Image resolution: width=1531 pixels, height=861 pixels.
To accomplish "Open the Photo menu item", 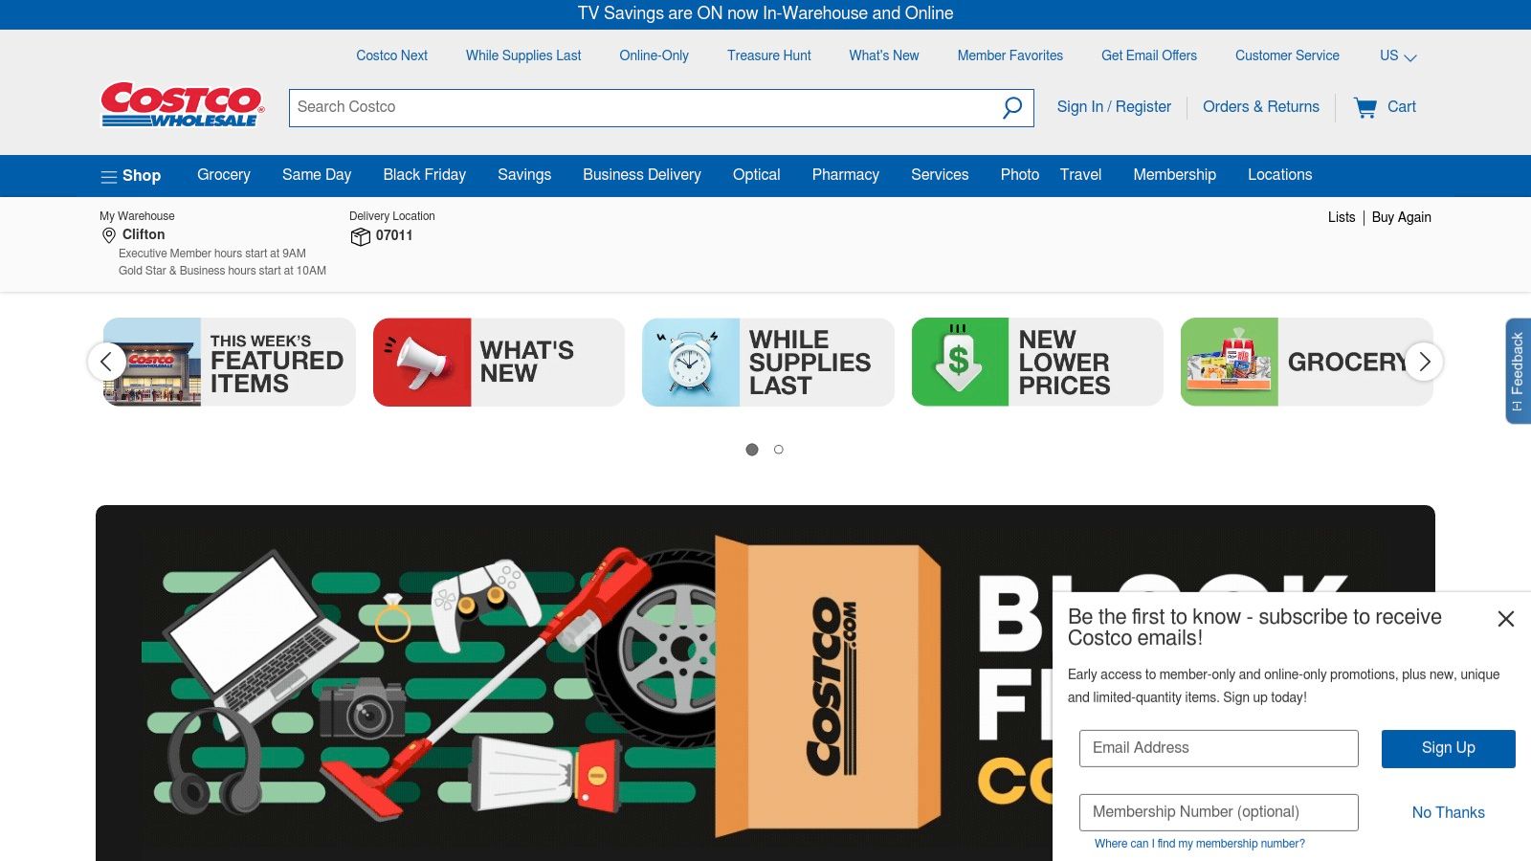I will 1020,175.
